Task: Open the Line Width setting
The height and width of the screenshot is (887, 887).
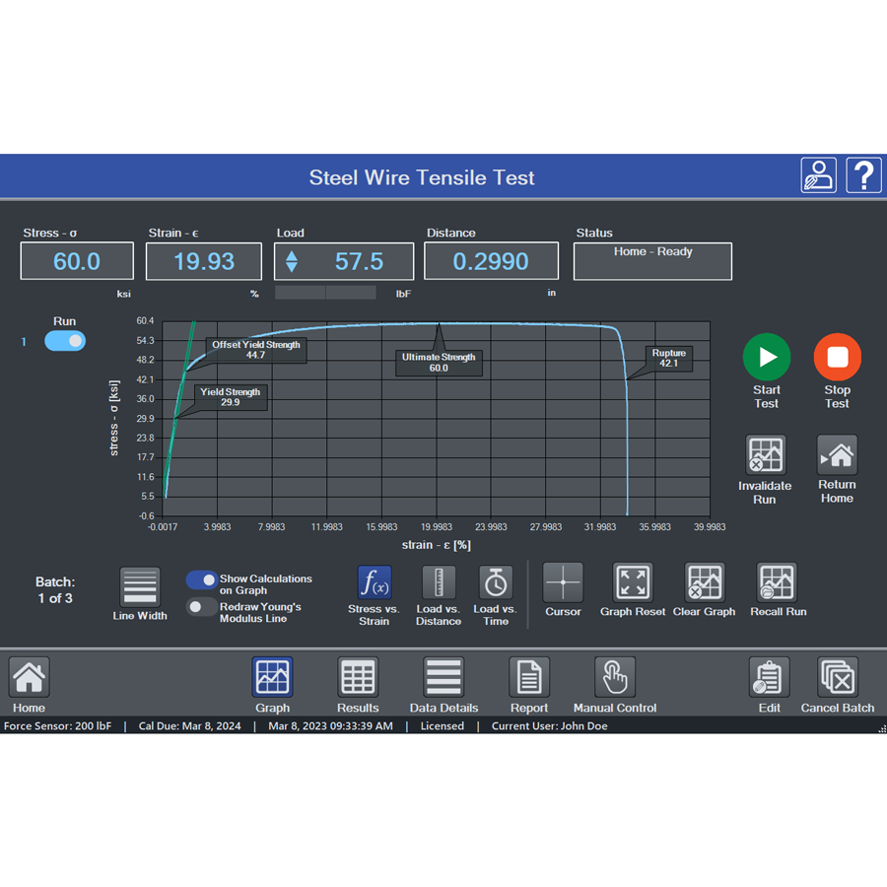Action: tap(140, 586)
